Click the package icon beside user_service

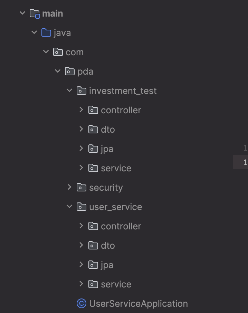click(81, 207)
